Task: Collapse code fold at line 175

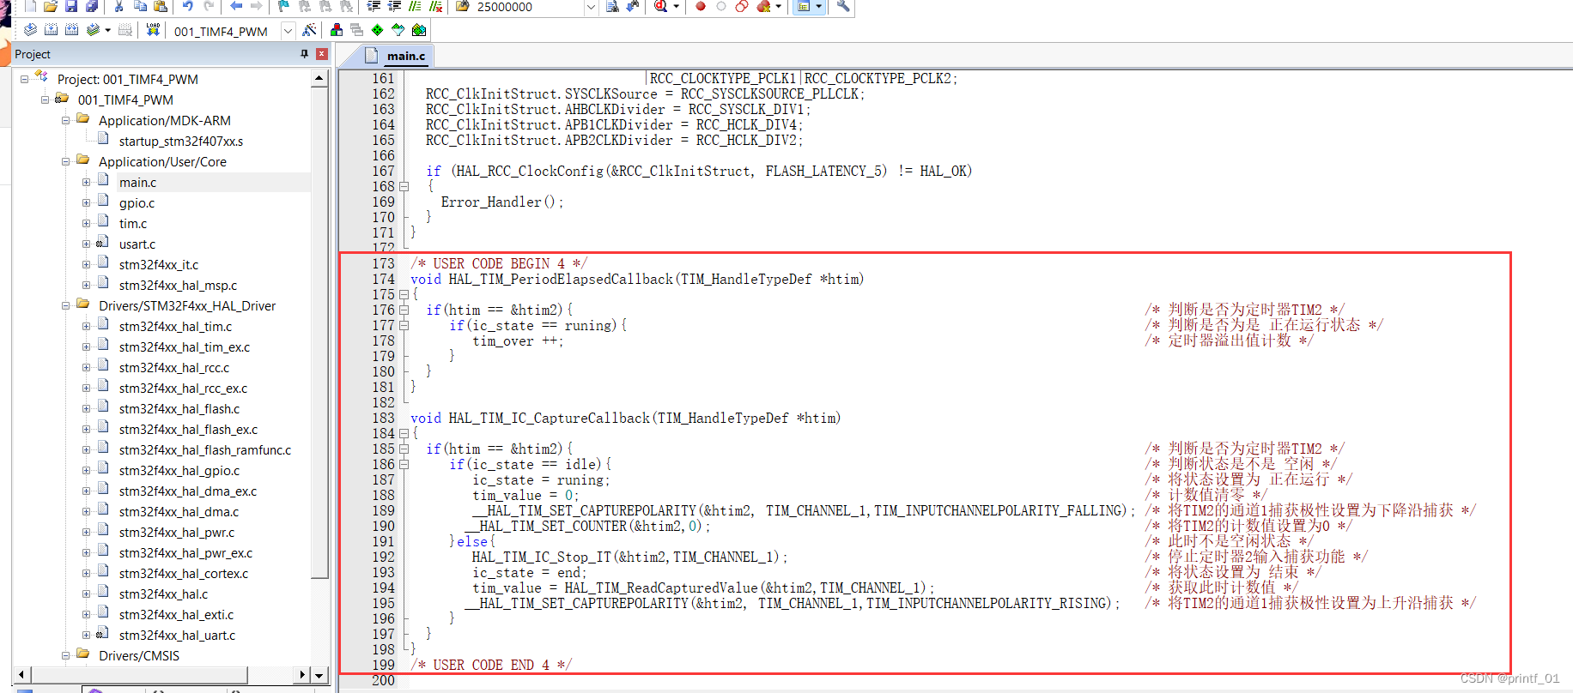Action: click(x=404, y=295)
